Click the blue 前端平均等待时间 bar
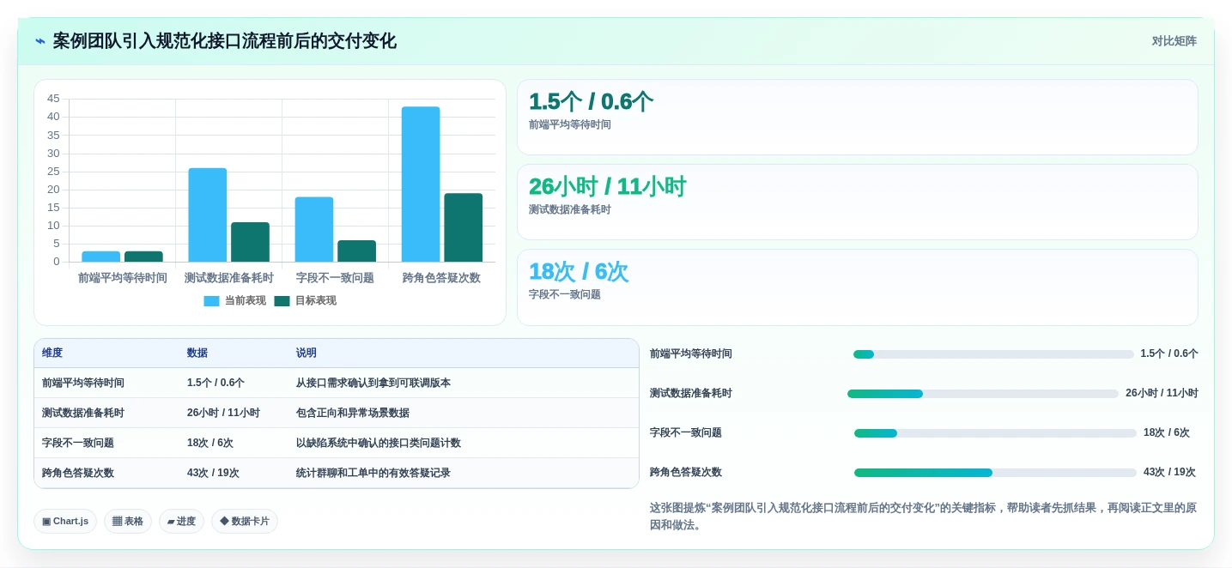 click(101, 257)
